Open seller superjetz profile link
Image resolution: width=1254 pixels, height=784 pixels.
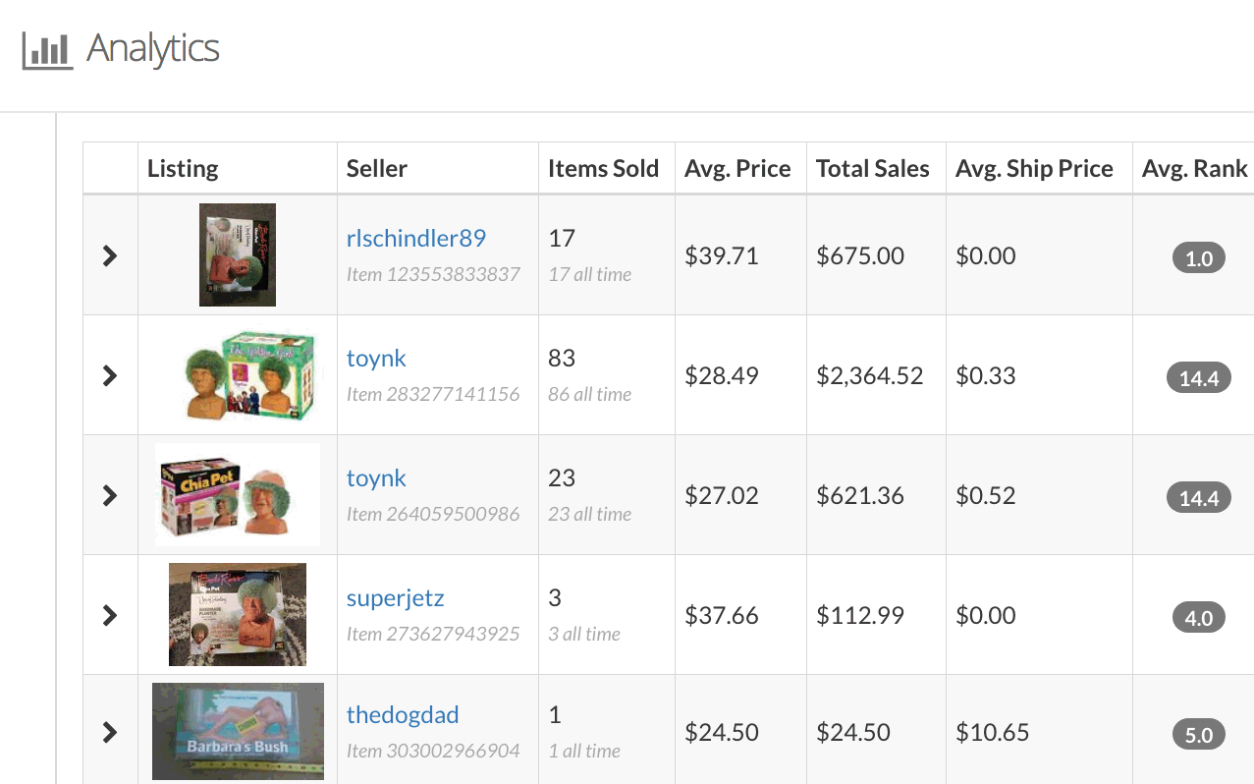tap(396, 598)
